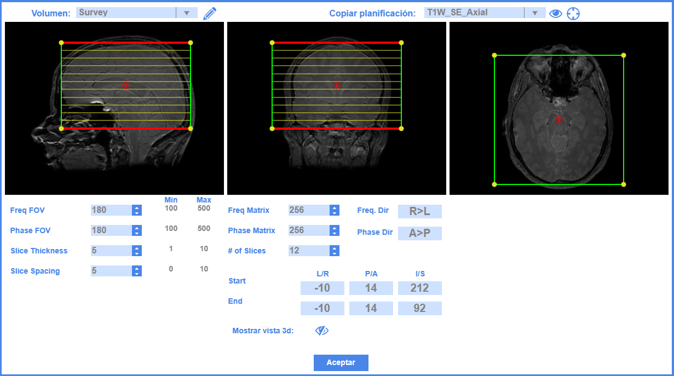Click the Start I/S value field 212
674x376 pixels.
coord(419,288)
